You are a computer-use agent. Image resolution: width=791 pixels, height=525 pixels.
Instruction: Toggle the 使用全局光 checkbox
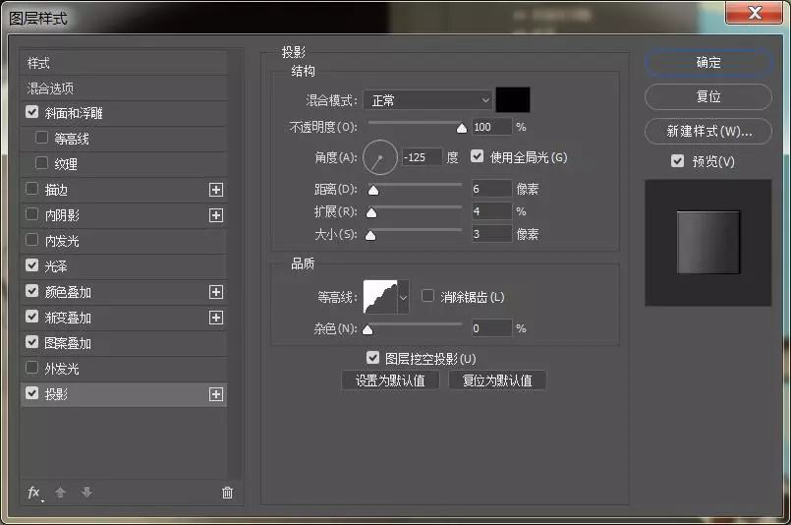click(479, 156)
